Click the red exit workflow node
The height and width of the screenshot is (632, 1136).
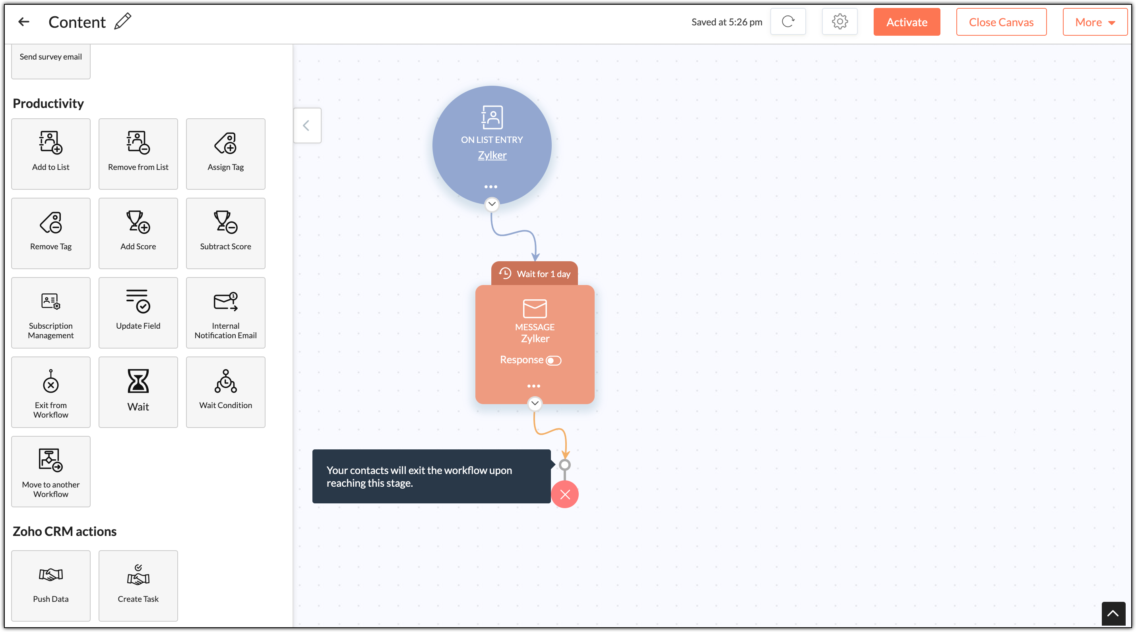point(564,494)
